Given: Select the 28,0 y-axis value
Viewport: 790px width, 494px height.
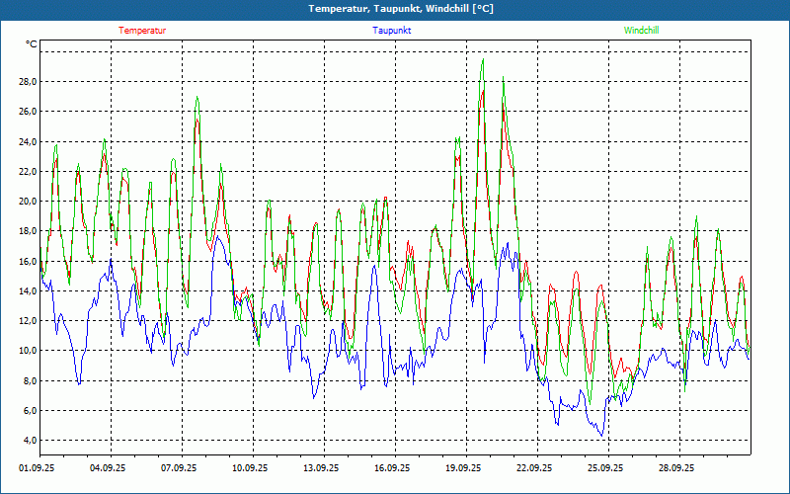Looking at the screenshot, I should pos(27,82).
